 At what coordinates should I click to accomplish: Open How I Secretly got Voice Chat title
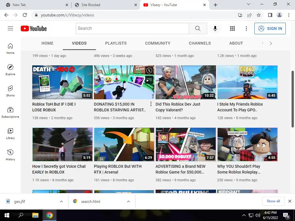pyautogui.click(x=59, y=169)
